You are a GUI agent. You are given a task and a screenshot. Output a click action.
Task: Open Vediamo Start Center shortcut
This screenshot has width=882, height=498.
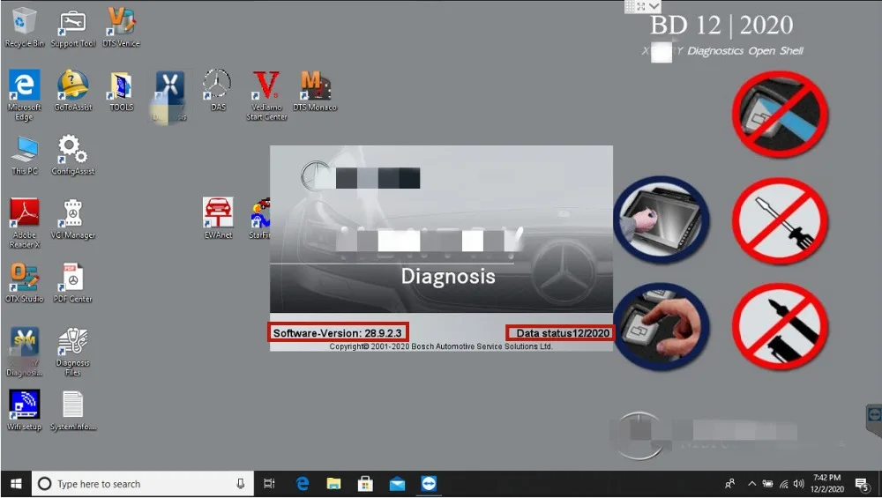pos(266,94)
